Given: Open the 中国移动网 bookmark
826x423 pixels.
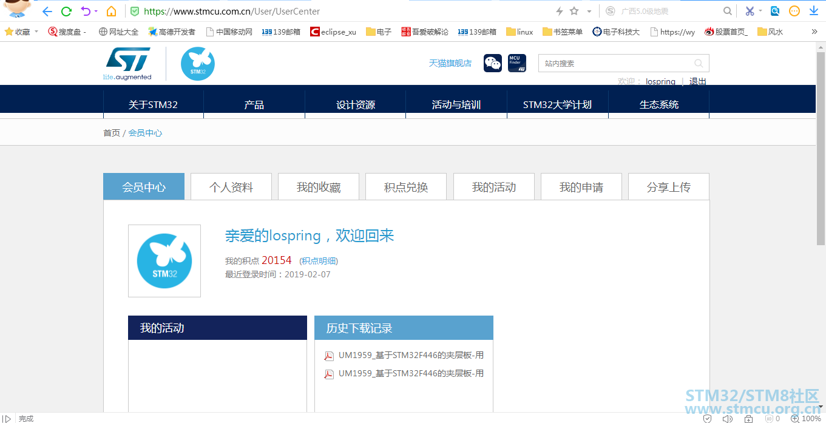Looking at the screenshot, I should 229,32.
